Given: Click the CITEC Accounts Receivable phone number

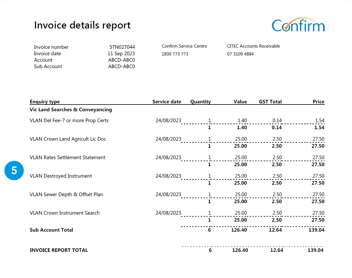Looking at the screenshot, I should pos(240,54).
